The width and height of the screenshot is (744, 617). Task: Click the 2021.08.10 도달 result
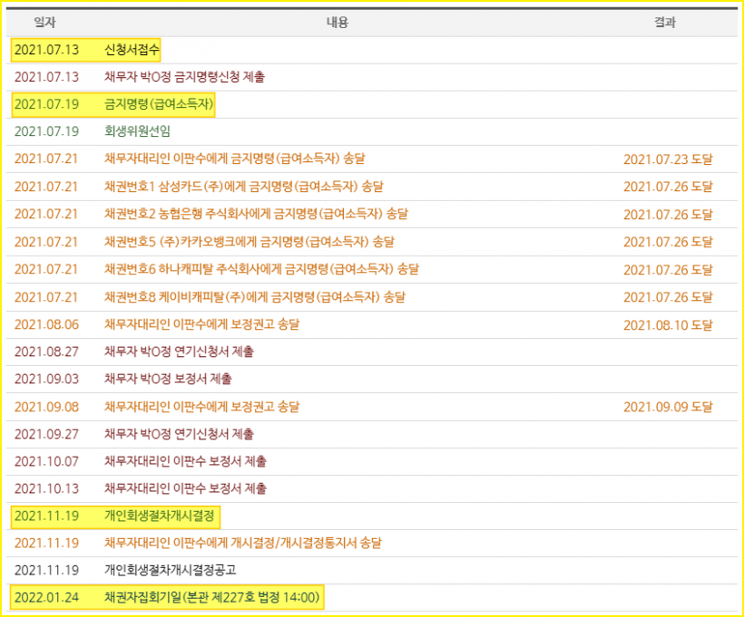(x=668, y=325)
